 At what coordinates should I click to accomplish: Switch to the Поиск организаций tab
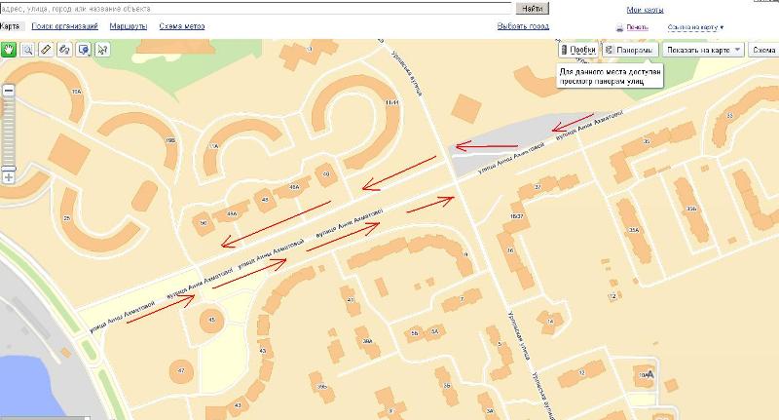point(64,26)
